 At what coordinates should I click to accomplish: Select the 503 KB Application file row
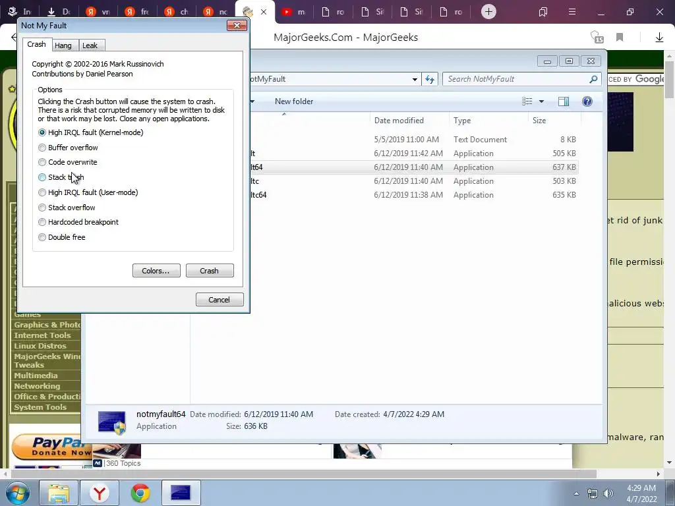tap(414, 181)
